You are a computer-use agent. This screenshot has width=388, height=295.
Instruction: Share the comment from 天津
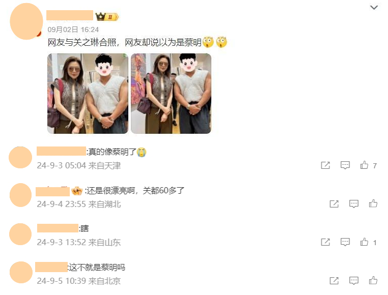pos(325,165)
